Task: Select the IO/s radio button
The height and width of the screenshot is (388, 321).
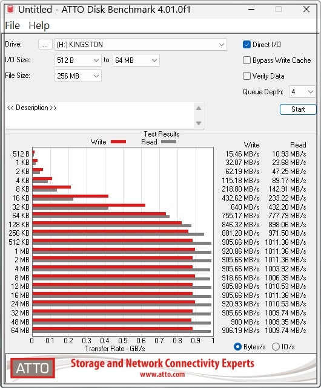Action: click(276, 347)
